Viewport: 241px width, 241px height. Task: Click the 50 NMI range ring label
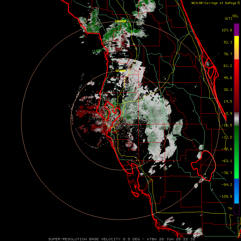tap(120, 71)
